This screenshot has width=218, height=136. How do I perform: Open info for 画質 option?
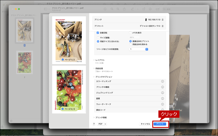point(162,98)
